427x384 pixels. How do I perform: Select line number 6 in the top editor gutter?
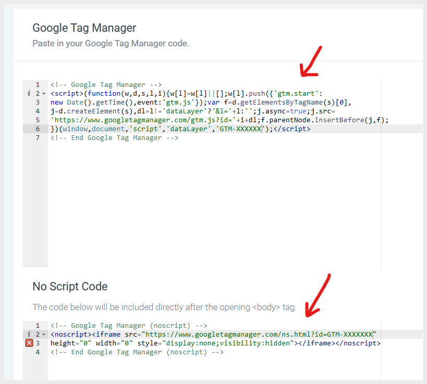tap(38, 129)
